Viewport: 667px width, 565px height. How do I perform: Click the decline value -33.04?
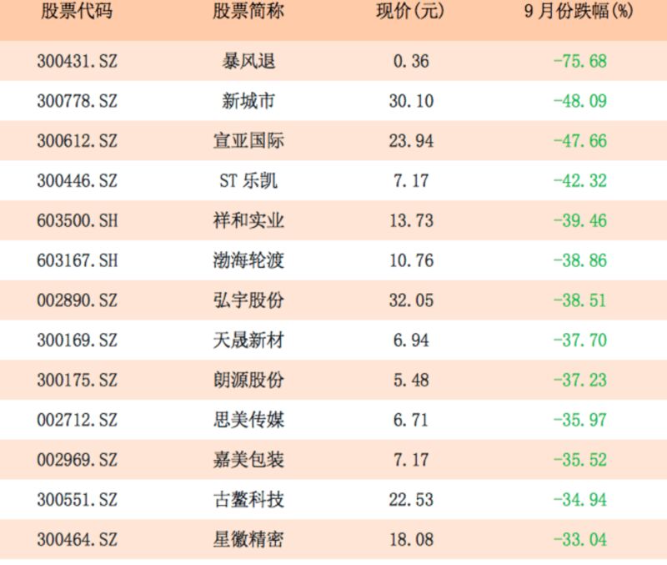click(x=579, y=540)
